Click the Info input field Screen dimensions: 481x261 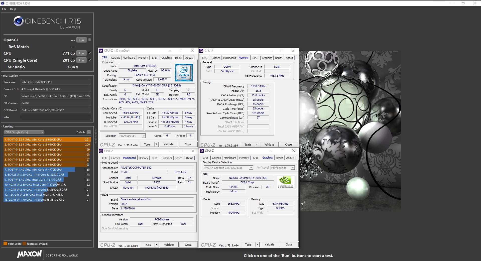pyautogui.click(x=56, y=117)
